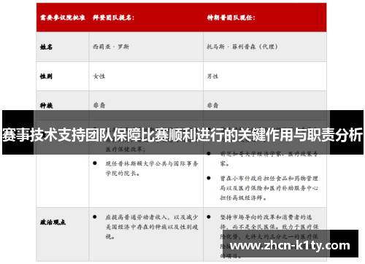
Task: Select 非裔 in the 拜登团队 column
Action: (99, 105)
